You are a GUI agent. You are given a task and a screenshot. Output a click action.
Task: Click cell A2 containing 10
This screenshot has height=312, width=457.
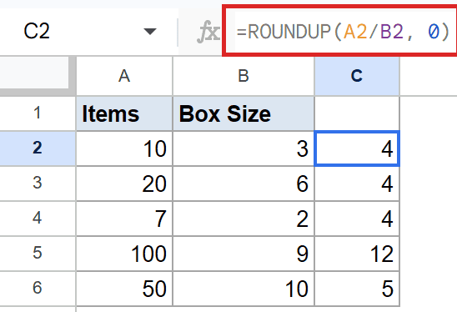click(124, 148)
